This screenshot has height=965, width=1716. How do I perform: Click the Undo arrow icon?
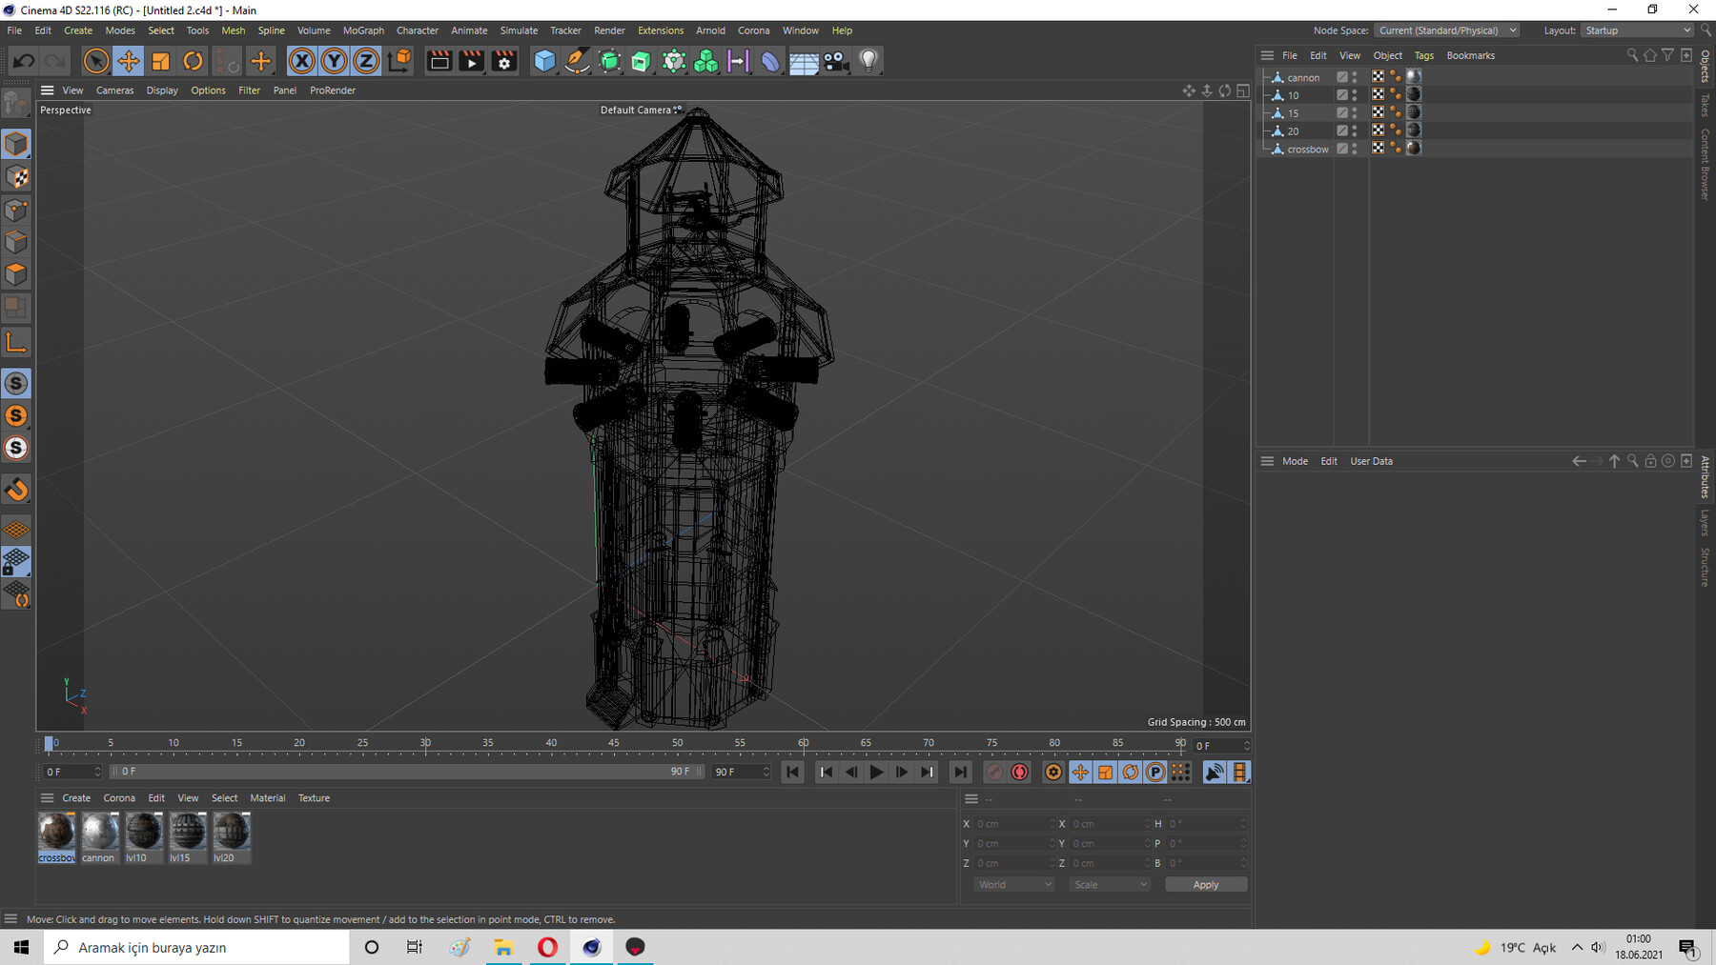[x=24, y=61]
